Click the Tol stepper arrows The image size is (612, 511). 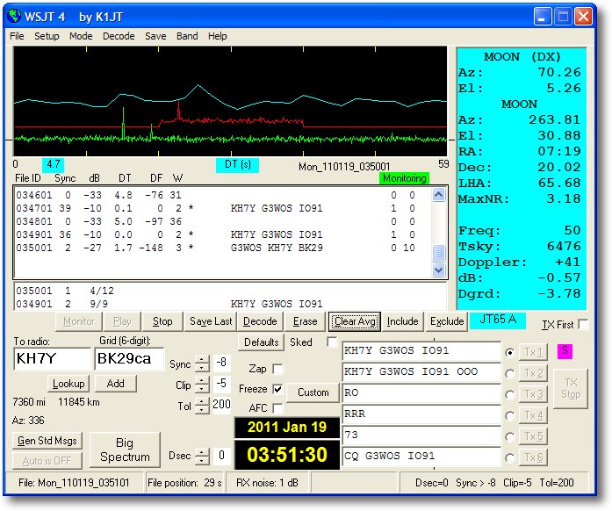pyautogui.click(x=202, y=406)
